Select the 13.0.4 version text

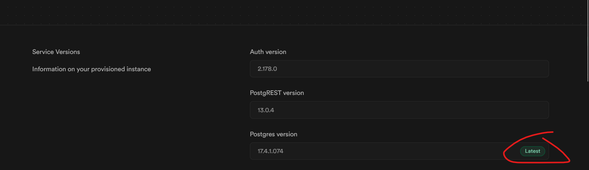click(266, 110)
